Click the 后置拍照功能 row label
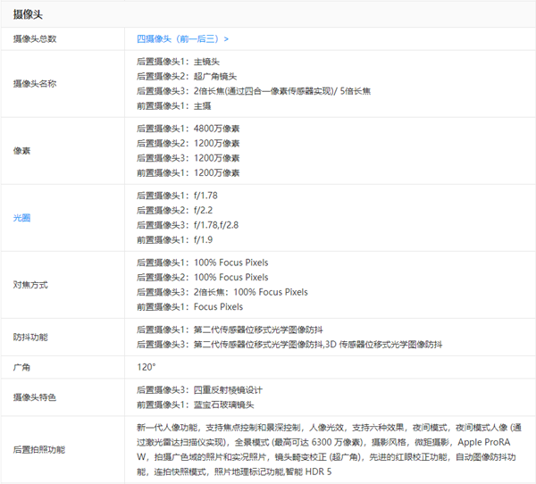Image resolution: width=536 pixels, height=484 pixels. click(38, 449)
